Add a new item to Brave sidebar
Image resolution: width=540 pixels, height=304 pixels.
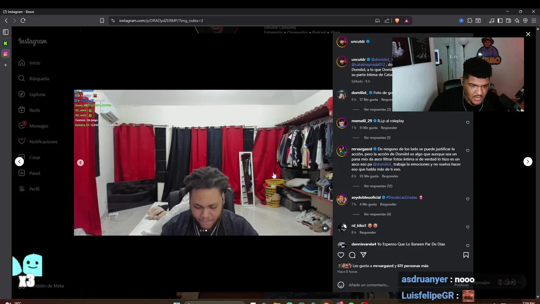5,65
